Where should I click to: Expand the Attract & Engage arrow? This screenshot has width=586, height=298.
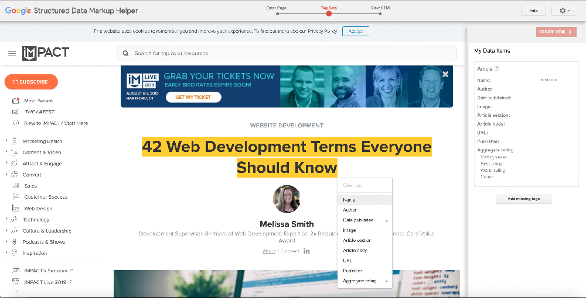(x=6, y=163)
